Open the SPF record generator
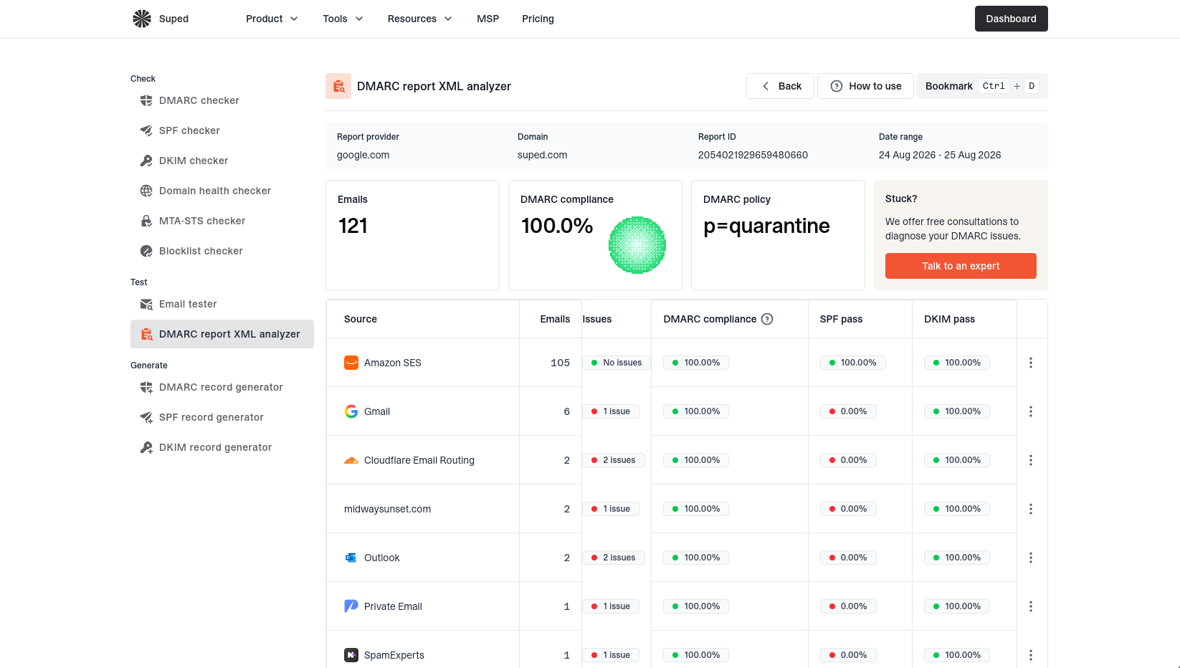 (x=222, y=417)
